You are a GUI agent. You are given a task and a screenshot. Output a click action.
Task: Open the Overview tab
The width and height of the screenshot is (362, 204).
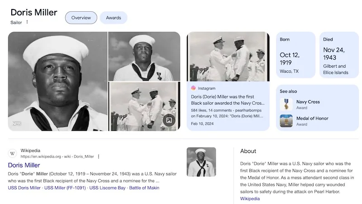pyautogui.click(x=81, y=18)
